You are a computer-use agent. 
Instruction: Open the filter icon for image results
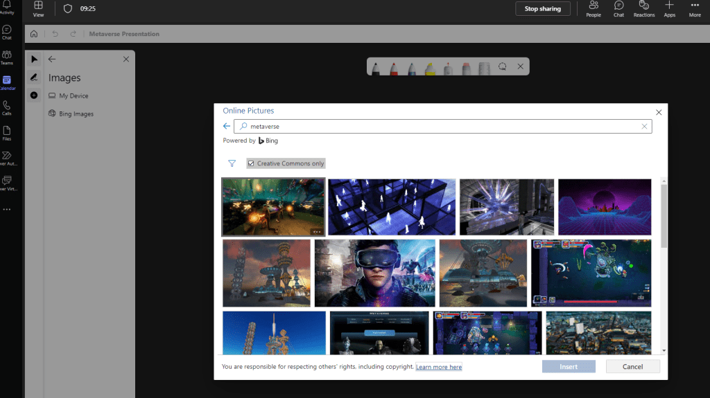coord(232,164)
